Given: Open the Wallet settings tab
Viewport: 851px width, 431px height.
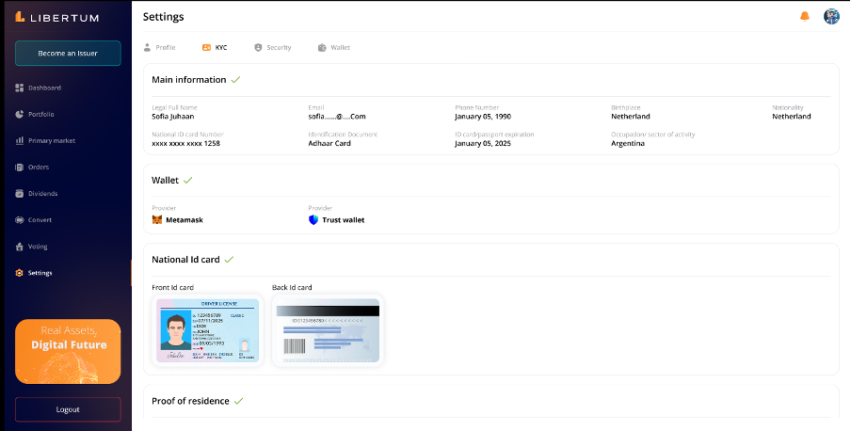Looking at the screenshot, I should click(334, 47).
